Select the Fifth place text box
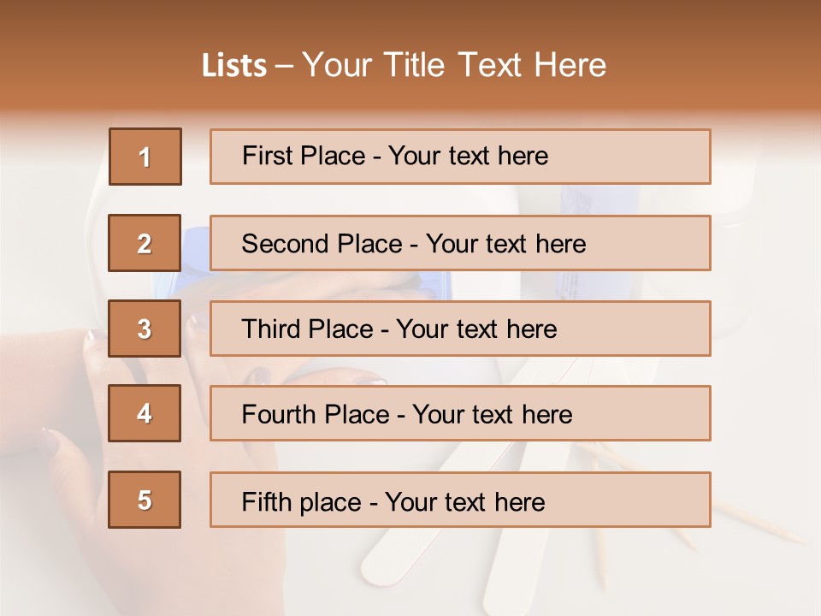Screen dimensions: 821x616 (460, 500)
